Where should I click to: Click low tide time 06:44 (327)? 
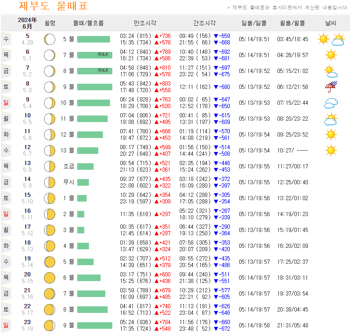195,227
